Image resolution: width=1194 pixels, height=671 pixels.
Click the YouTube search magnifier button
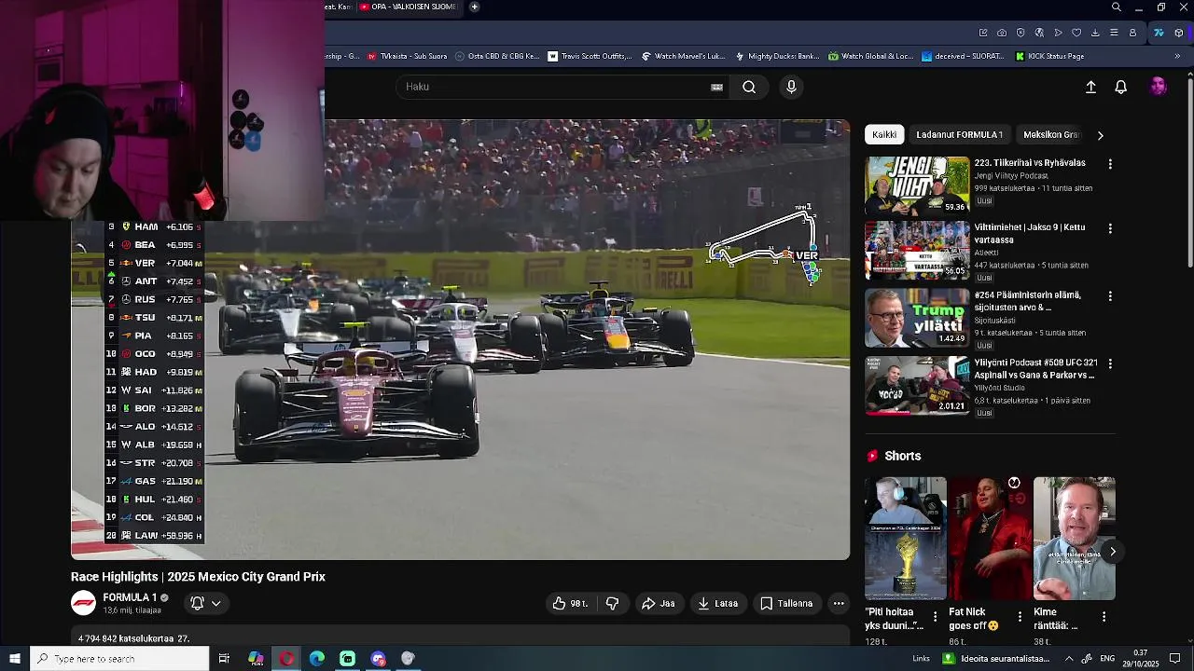(x=749, y=87)
